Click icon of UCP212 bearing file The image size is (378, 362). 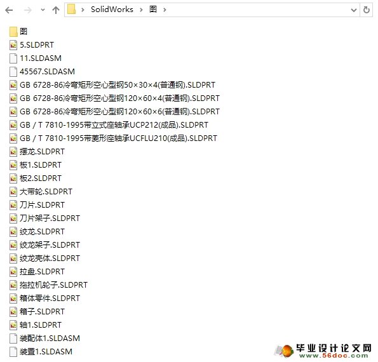[x=13, y=125]
